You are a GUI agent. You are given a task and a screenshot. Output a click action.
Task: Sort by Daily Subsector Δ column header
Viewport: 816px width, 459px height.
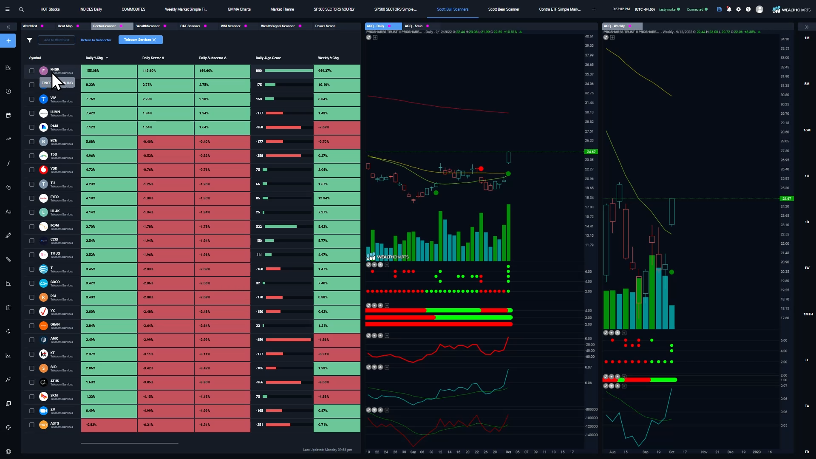(x=212, y=58)
